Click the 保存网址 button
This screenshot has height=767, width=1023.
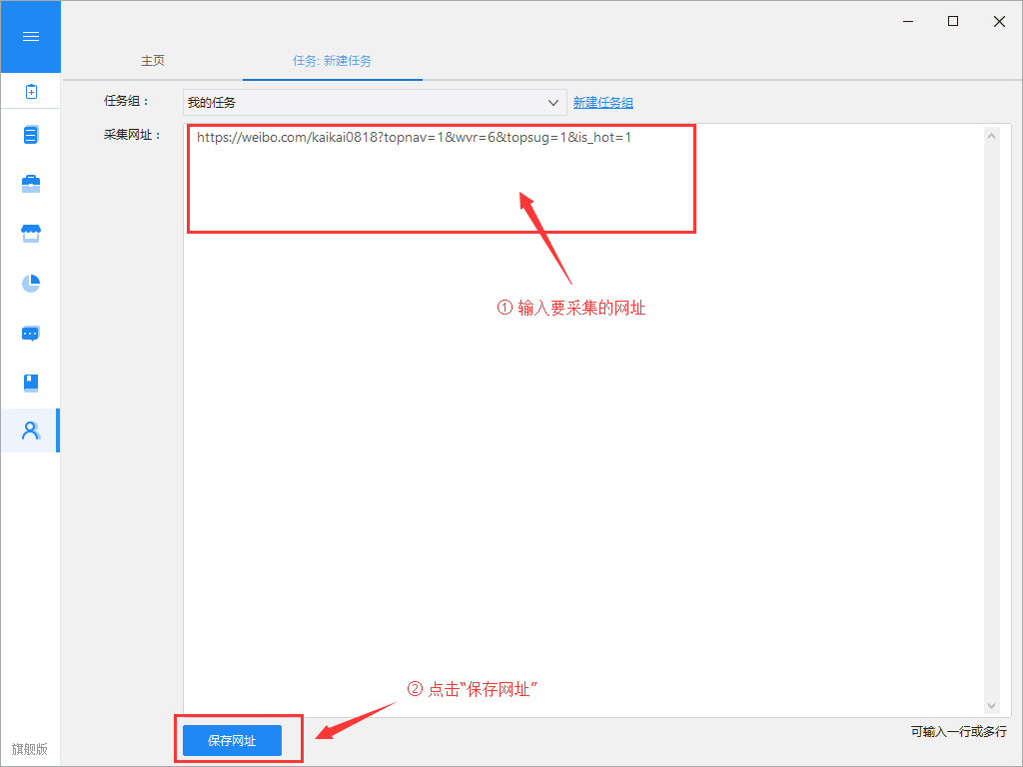pyautogui.click(x=232, y=740)
